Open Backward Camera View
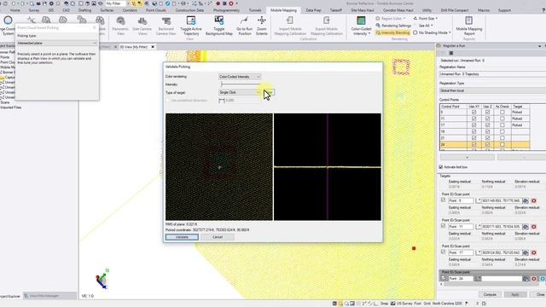 tap(166, 26)
